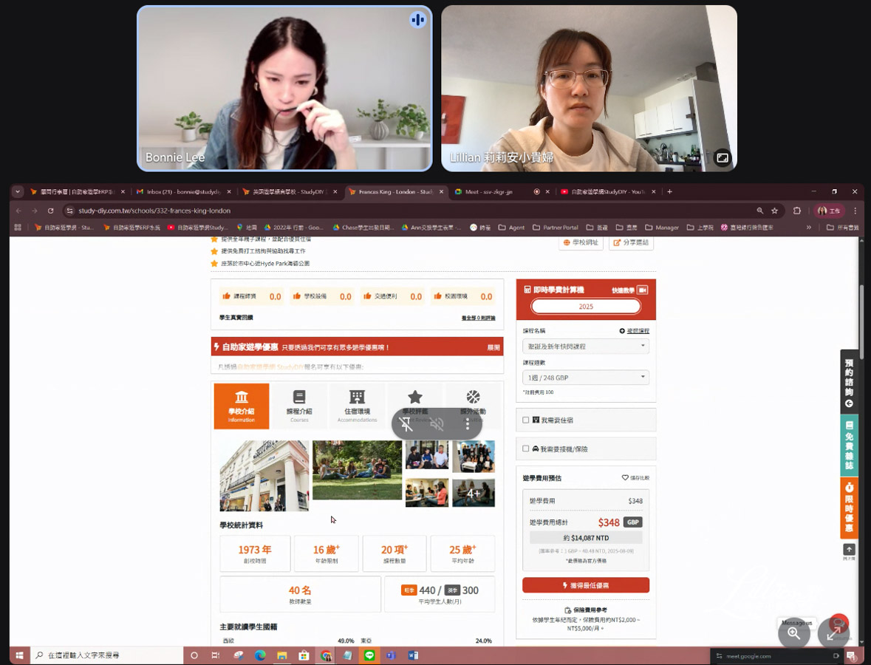Click the bookmark star in the address bar
This screenshot has height=665, width=871.
774,211
